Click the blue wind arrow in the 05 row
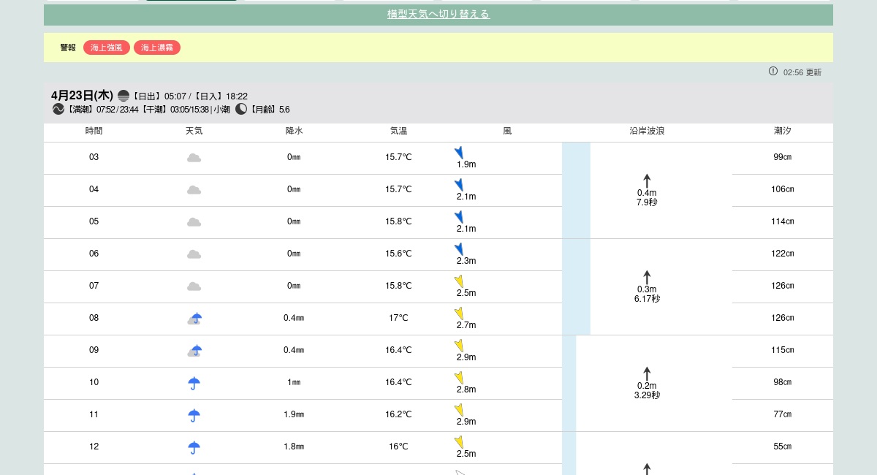 pyautogui.click(x=459, y=217)
